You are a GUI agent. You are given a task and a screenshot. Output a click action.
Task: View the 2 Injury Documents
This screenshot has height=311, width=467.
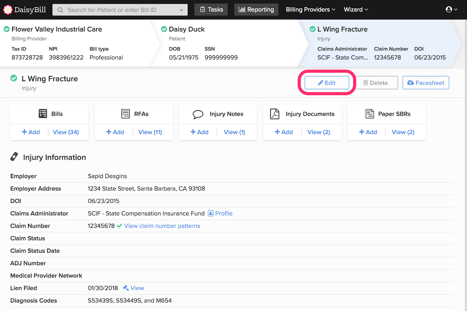319,132
